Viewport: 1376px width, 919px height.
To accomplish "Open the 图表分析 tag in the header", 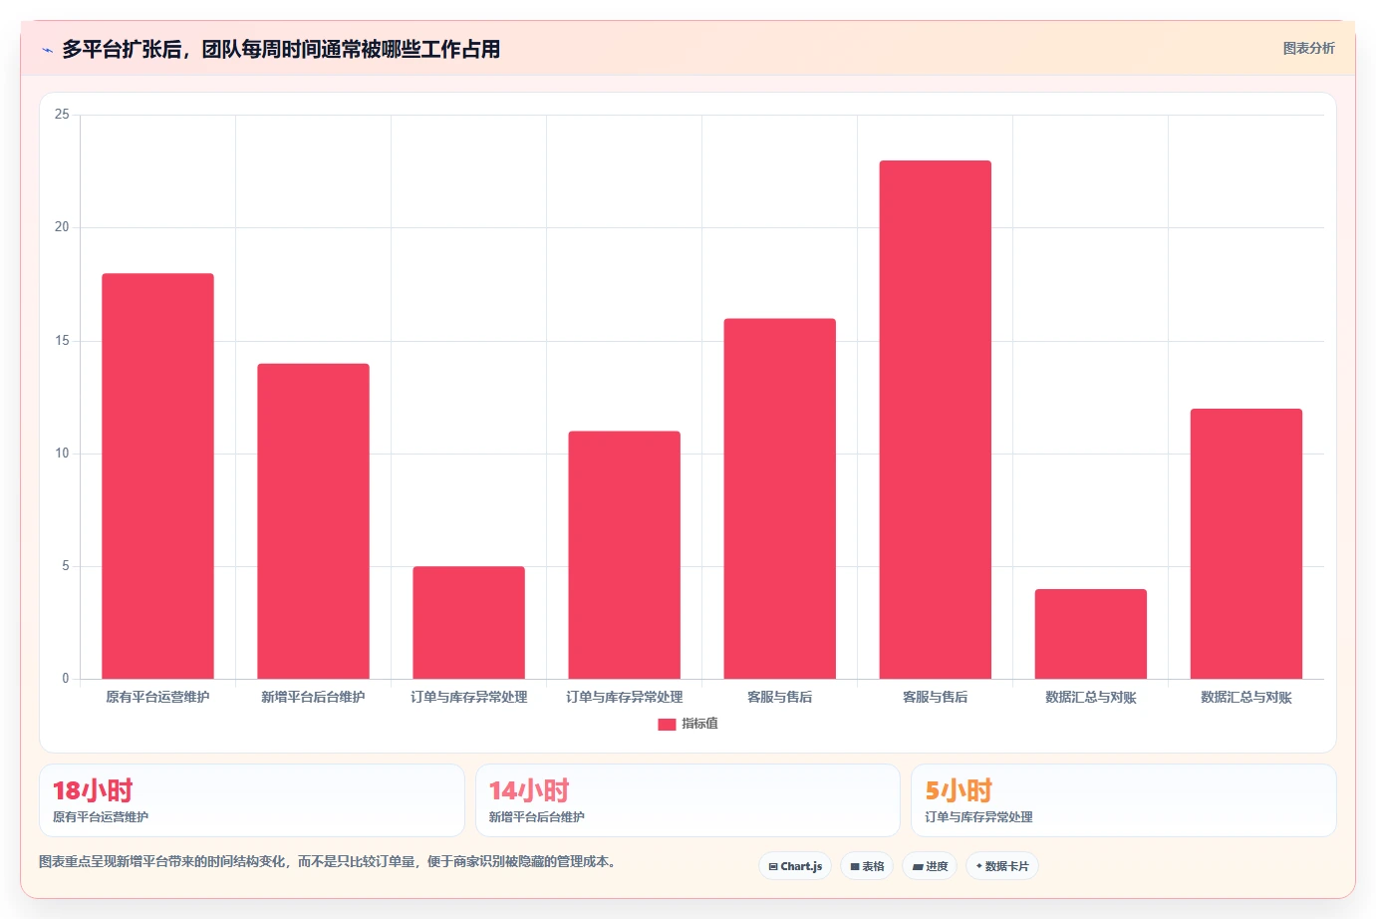I will (1308, 48).
